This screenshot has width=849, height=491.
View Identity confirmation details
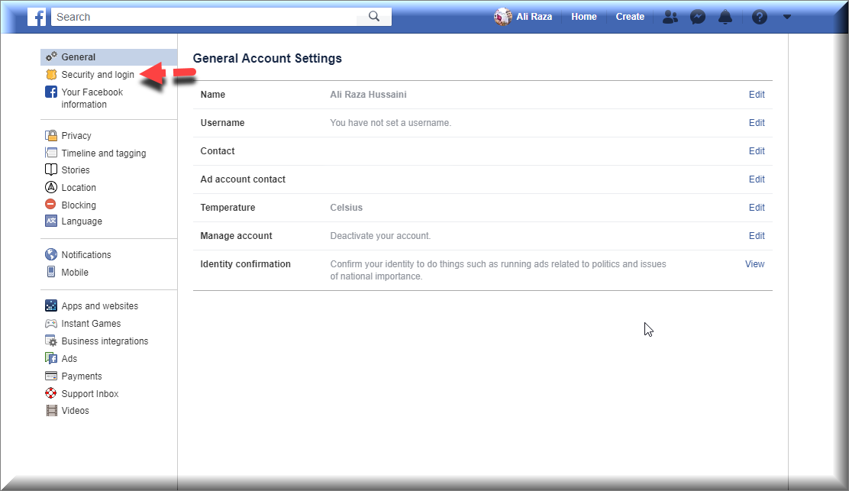coord(754,264)
